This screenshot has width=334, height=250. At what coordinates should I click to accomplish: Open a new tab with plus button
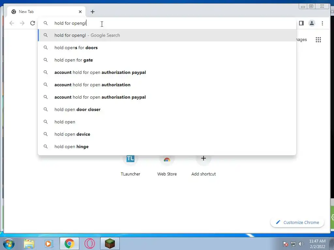click(x=92, y=12)
